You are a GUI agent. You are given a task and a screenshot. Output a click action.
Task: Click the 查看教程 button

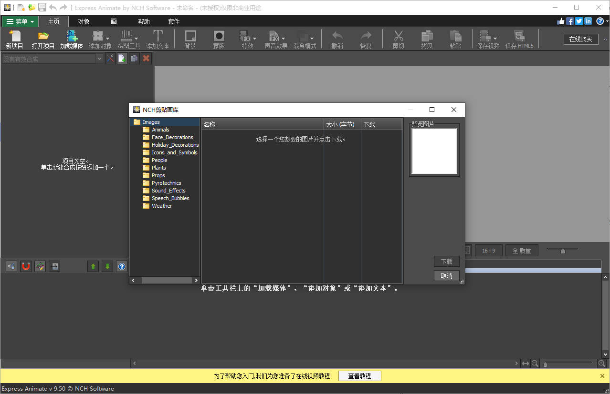coord(359,376)
